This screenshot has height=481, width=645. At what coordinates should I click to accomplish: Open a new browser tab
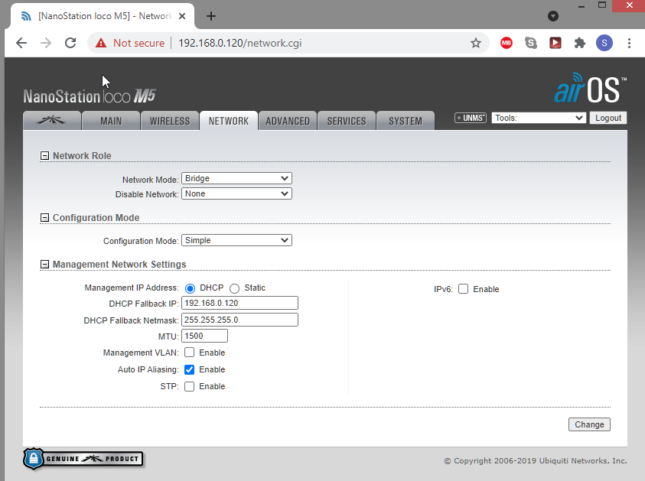(211, 16)
